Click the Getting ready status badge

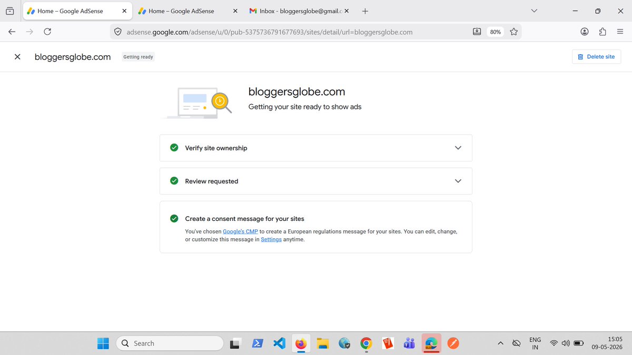click(x=138, y=57)
